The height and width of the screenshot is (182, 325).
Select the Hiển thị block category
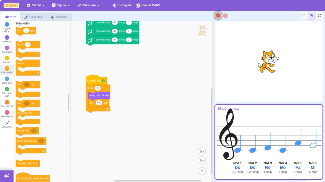pyautogui.click(x=7, y=39)
